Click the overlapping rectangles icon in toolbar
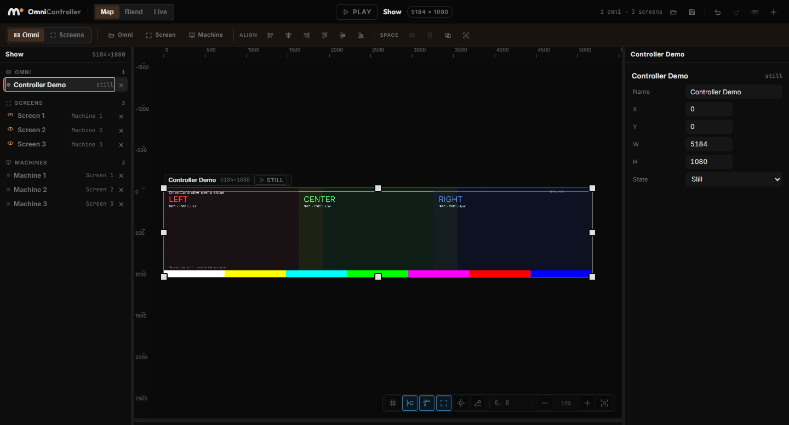Screen dimensions: 789x425 point(448,35)
